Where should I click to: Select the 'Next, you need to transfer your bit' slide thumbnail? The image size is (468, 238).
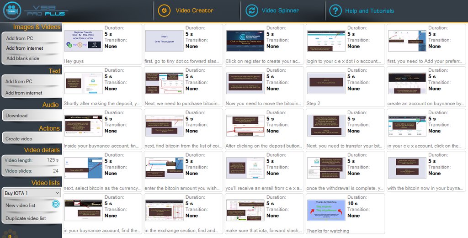[326, 126]
